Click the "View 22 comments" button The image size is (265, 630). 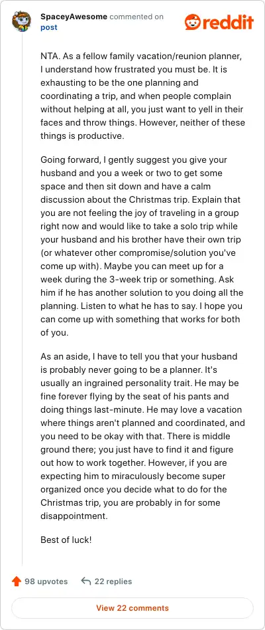pos(132,608)
